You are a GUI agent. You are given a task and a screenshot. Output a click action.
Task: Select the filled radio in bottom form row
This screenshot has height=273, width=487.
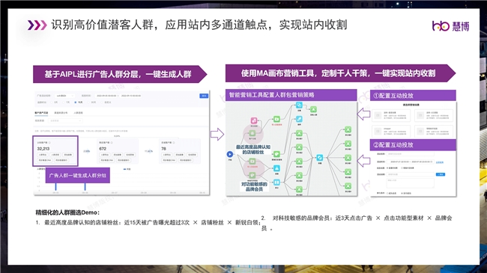[x=402, y=193]
